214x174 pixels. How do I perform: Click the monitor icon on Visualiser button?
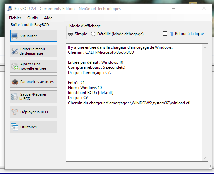14,36
